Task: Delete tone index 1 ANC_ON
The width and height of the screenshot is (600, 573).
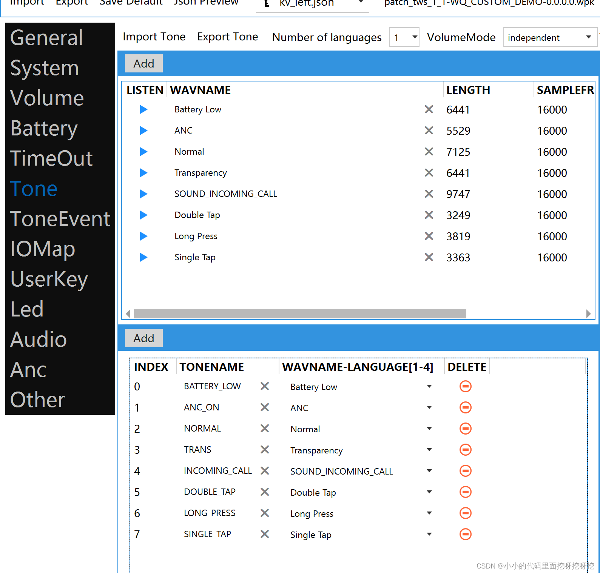Action: (x=466, y=407)
